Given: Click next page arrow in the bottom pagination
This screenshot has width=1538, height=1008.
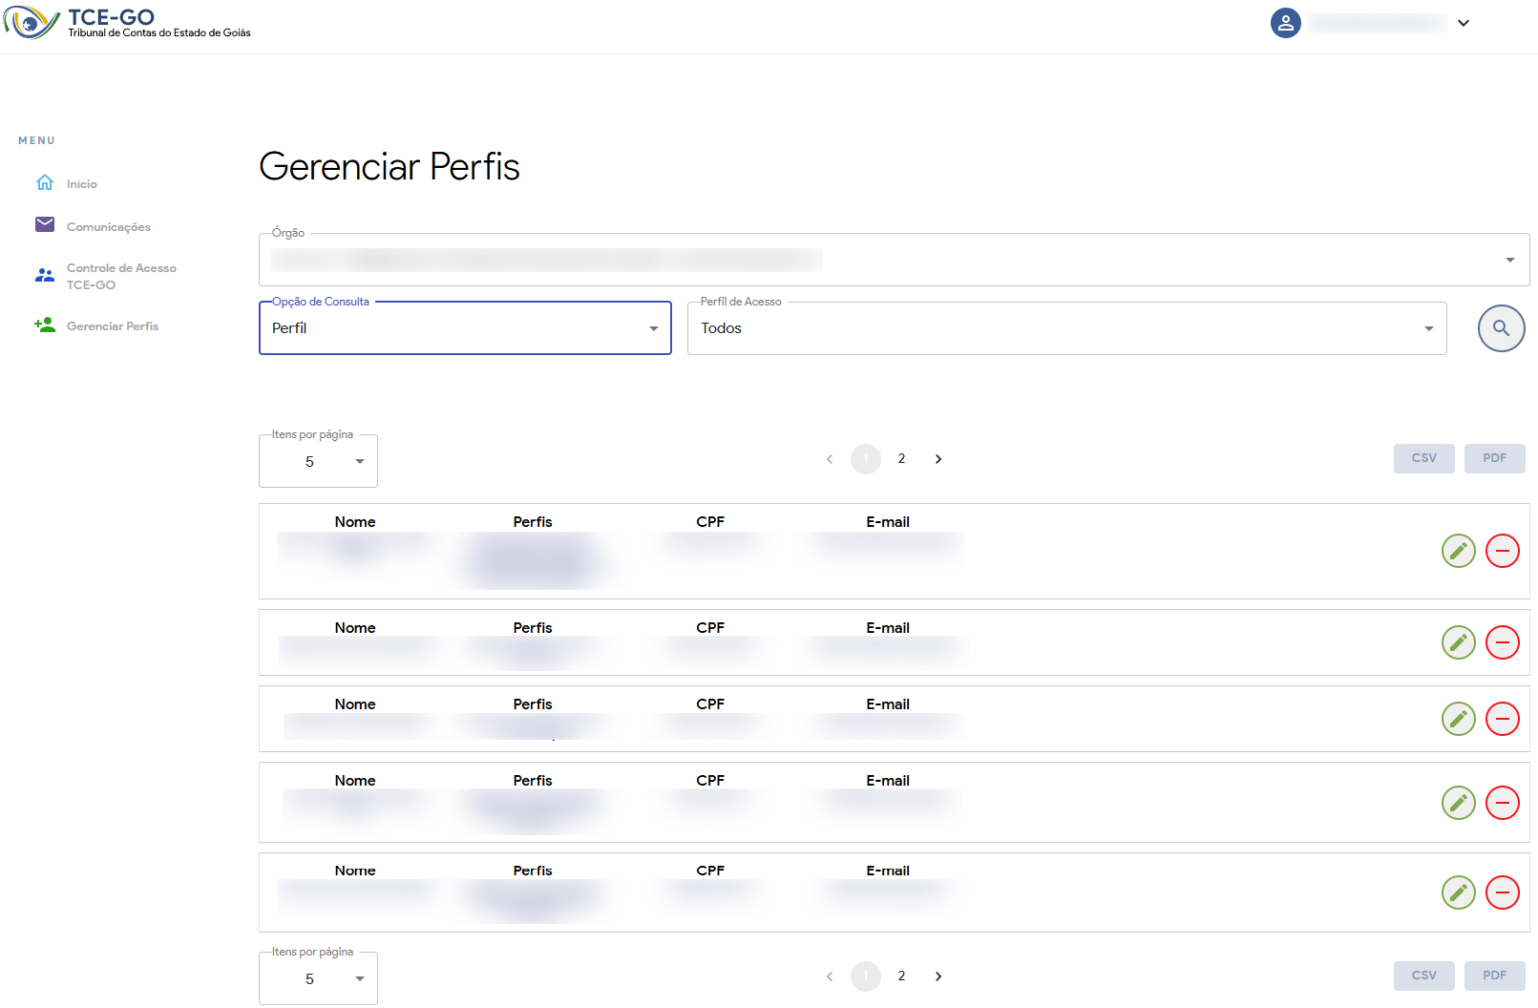Looking at the screenshot, I should [x=938, y=976].
